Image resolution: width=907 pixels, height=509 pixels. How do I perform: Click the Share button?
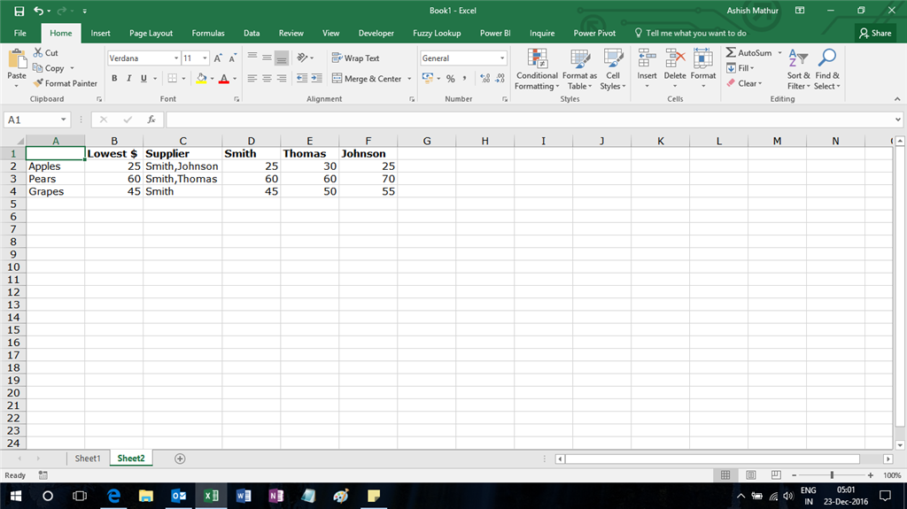pos(875,33)
